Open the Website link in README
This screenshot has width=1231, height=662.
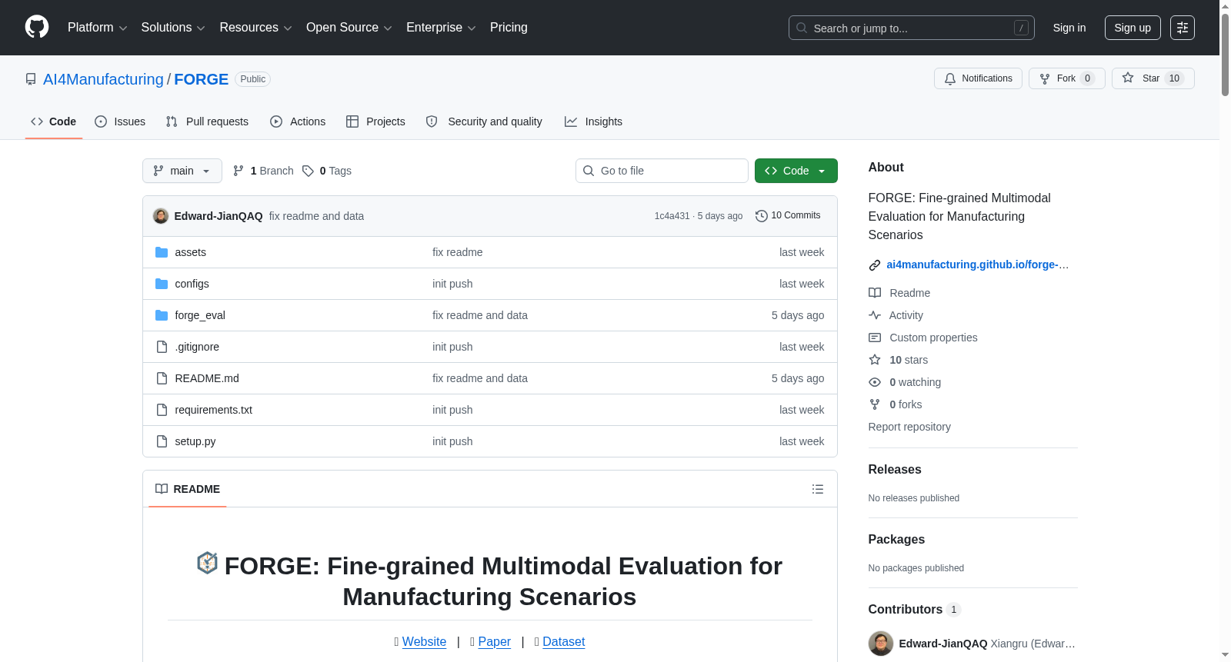424,642
